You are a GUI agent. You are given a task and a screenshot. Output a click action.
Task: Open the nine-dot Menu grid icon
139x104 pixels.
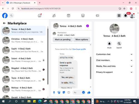(119, 16)
